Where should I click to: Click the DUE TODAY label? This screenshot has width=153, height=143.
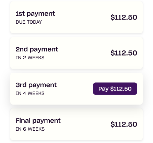[x=29, y=22]
